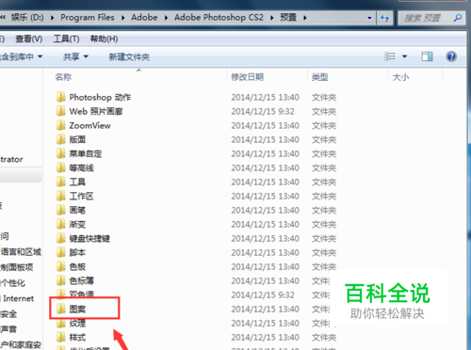Go to Adobe Photoshop CS2 breadcrumb
This screenshot has height=350, width=471.
point(219,18)
